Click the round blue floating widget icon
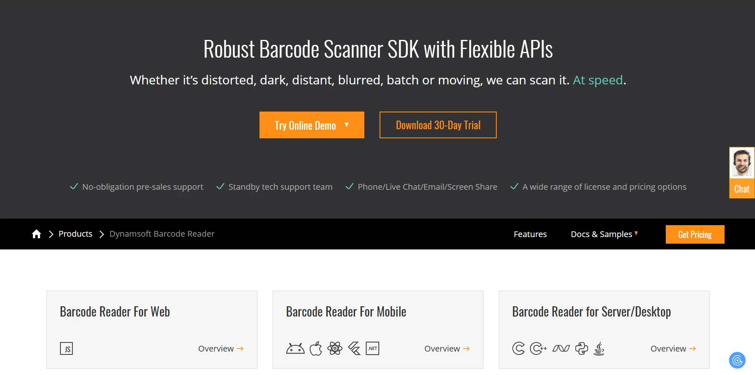755x375 pixels. click(x=737, y=361)
